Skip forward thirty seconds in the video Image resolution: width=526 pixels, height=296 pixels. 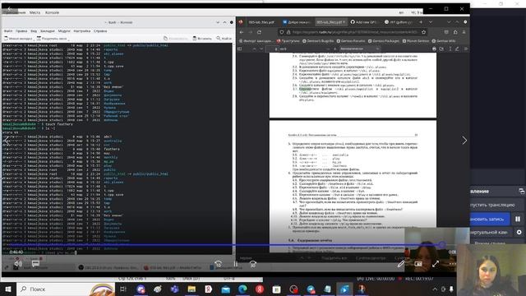tap(253, 264)
